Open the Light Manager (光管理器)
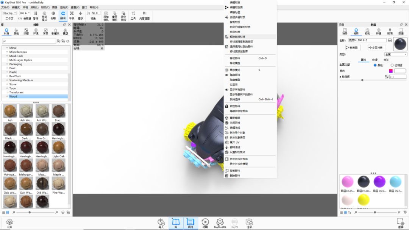The image size is (409, 230). pos(144,16)
